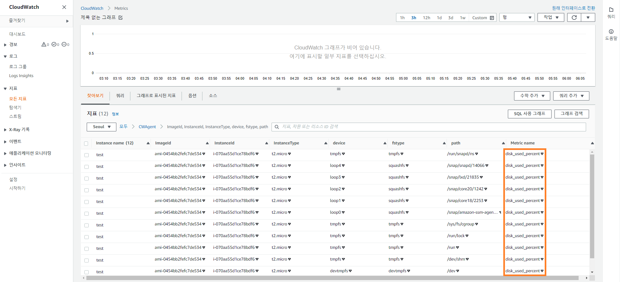Sort by InstanceType column arrow
Viewport: 620px width, 282px height.
[x=326, y=143]
